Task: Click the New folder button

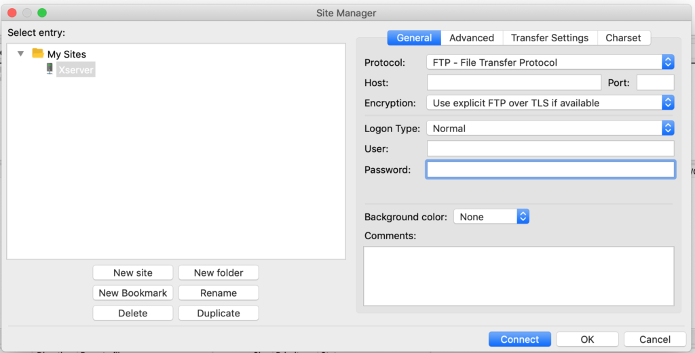Action: [219, 272]
